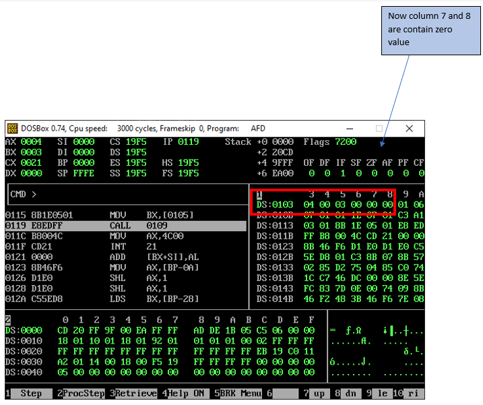This screenshot has width=483, height=405.
Task: Click the ZF flag label
Action: (372, 163)
